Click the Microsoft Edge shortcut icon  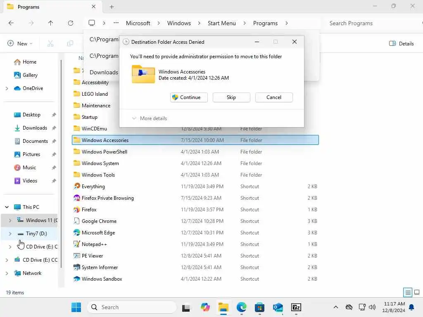coord(77,233)
